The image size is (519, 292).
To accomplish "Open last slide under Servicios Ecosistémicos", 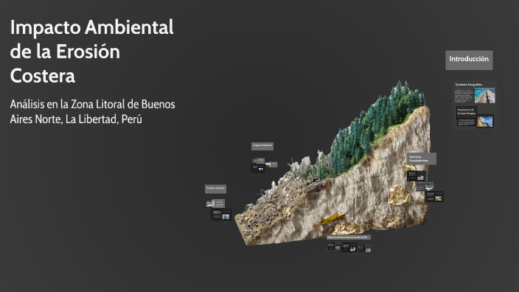I will pos(434,196).
